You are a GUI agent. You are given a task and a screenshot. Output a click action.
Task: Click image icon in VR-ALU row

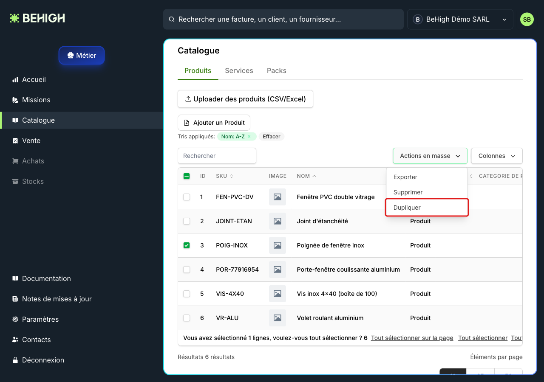pos(278,318)
